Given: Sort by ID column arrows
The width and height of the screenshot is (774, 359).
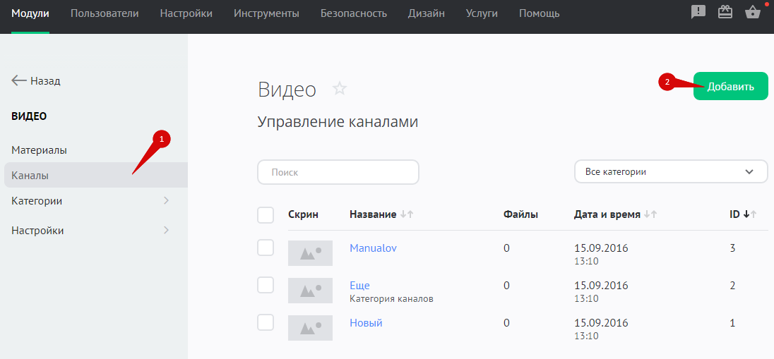Looking at the screenshot, I should point(750,214).
